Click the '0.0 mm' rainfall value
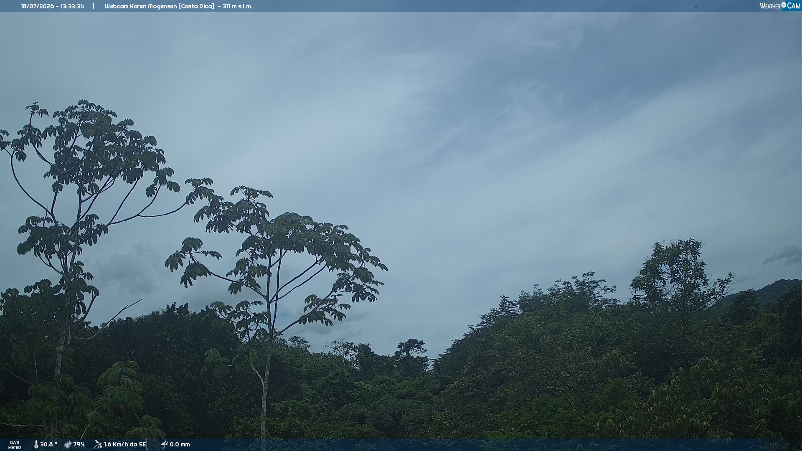 pos(180,445)
